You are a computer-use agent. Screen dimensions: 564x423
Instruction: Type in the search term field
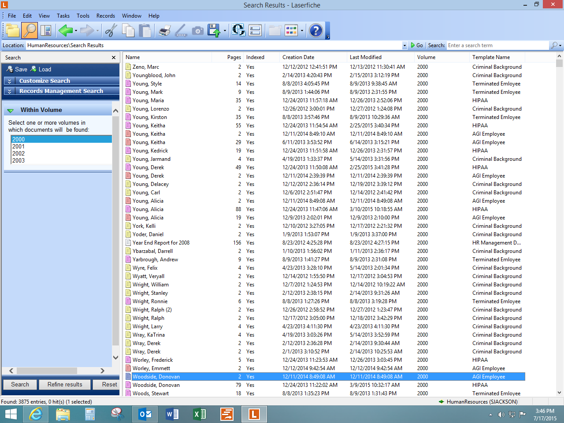[497, 45]
